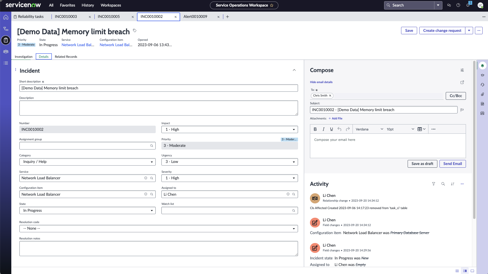Open the lists icon in left sidebar

point(6,63)
